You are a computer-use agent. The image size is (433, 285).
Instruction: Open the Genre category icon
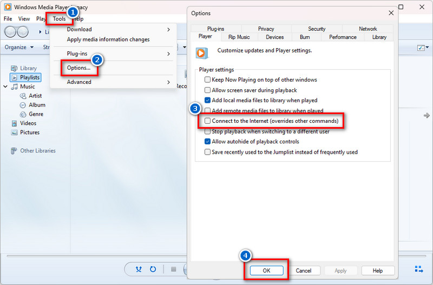(23, 114)
